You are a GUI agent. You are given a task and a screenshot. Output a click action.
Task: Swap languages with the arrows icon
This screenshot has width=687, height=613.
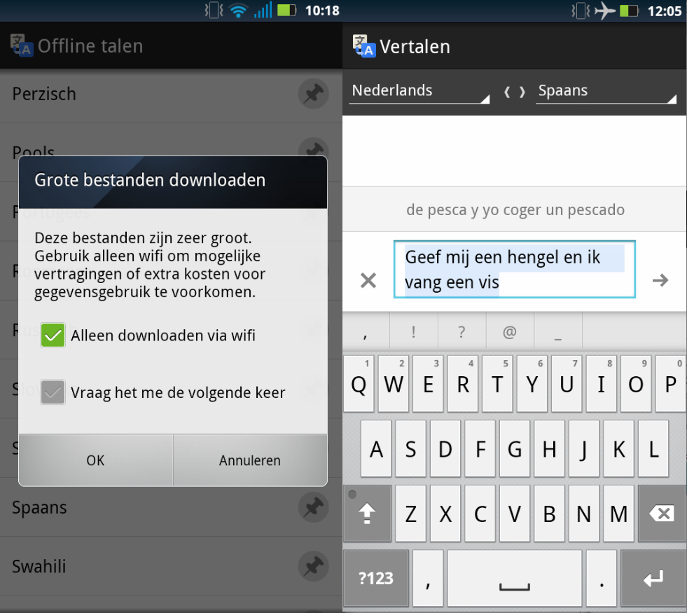coord(515,92)
